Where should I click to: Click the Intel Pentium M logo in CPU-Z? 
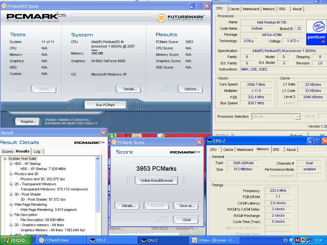(316, 32)
